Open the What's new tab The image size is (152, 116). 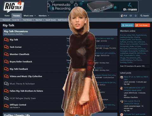[28, 16]
